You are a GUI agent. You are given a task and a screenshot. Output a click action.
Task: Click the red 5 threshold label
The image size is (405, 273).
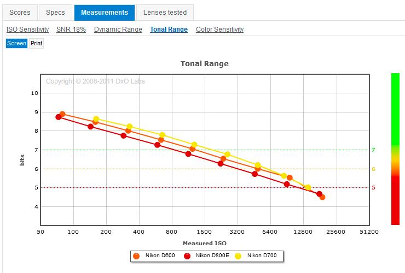tap(373, 188)
